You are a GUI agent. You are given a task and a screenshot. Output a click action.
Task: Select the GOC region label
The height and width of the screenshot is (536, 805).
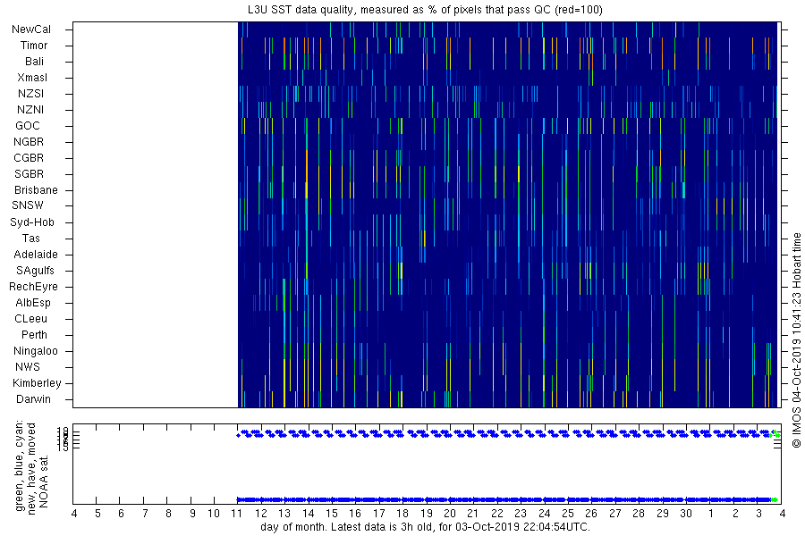coord(28,126)
